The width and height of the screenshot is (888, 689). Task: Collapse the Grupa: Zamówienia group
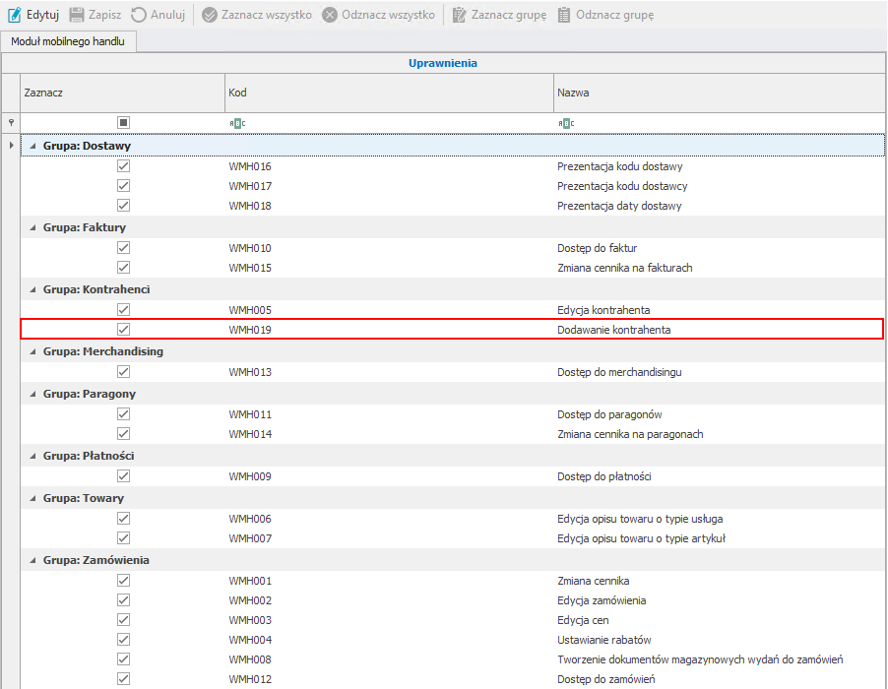click(32, 560)
